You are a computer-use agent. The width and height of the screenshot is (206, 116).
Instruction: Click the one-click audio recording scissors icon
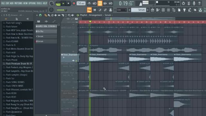(189, 3)
